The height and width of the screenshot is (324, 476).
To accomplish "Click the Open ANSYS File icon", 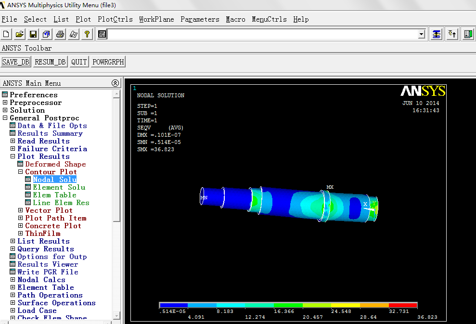I will point(20,34).
